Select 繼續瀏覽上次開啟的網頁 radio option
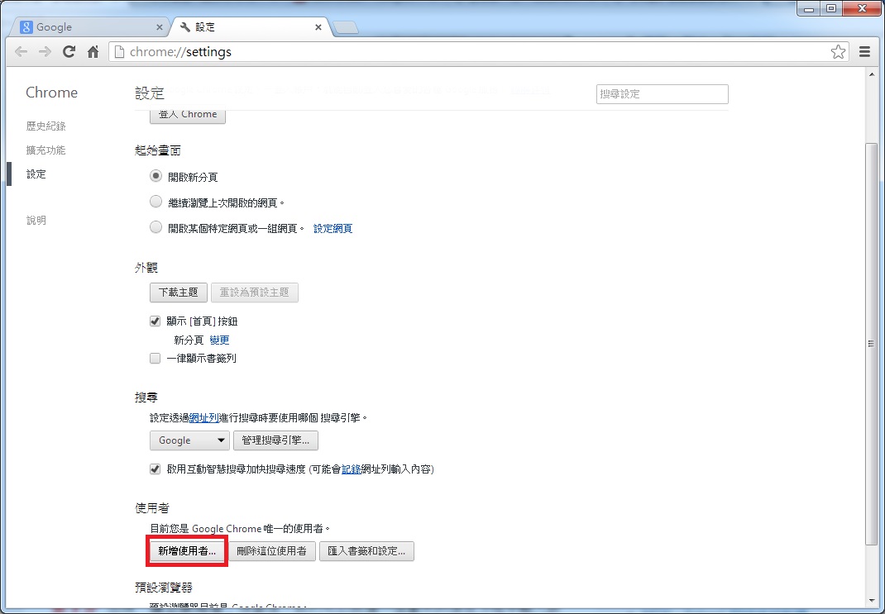The width and height of the screenshot is (885, 614). [155, 201]
